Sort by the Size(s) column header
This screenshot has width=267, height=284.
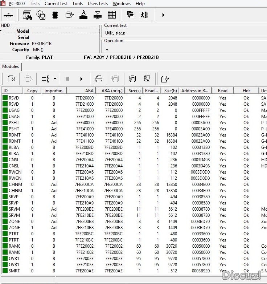pos(134,91)
